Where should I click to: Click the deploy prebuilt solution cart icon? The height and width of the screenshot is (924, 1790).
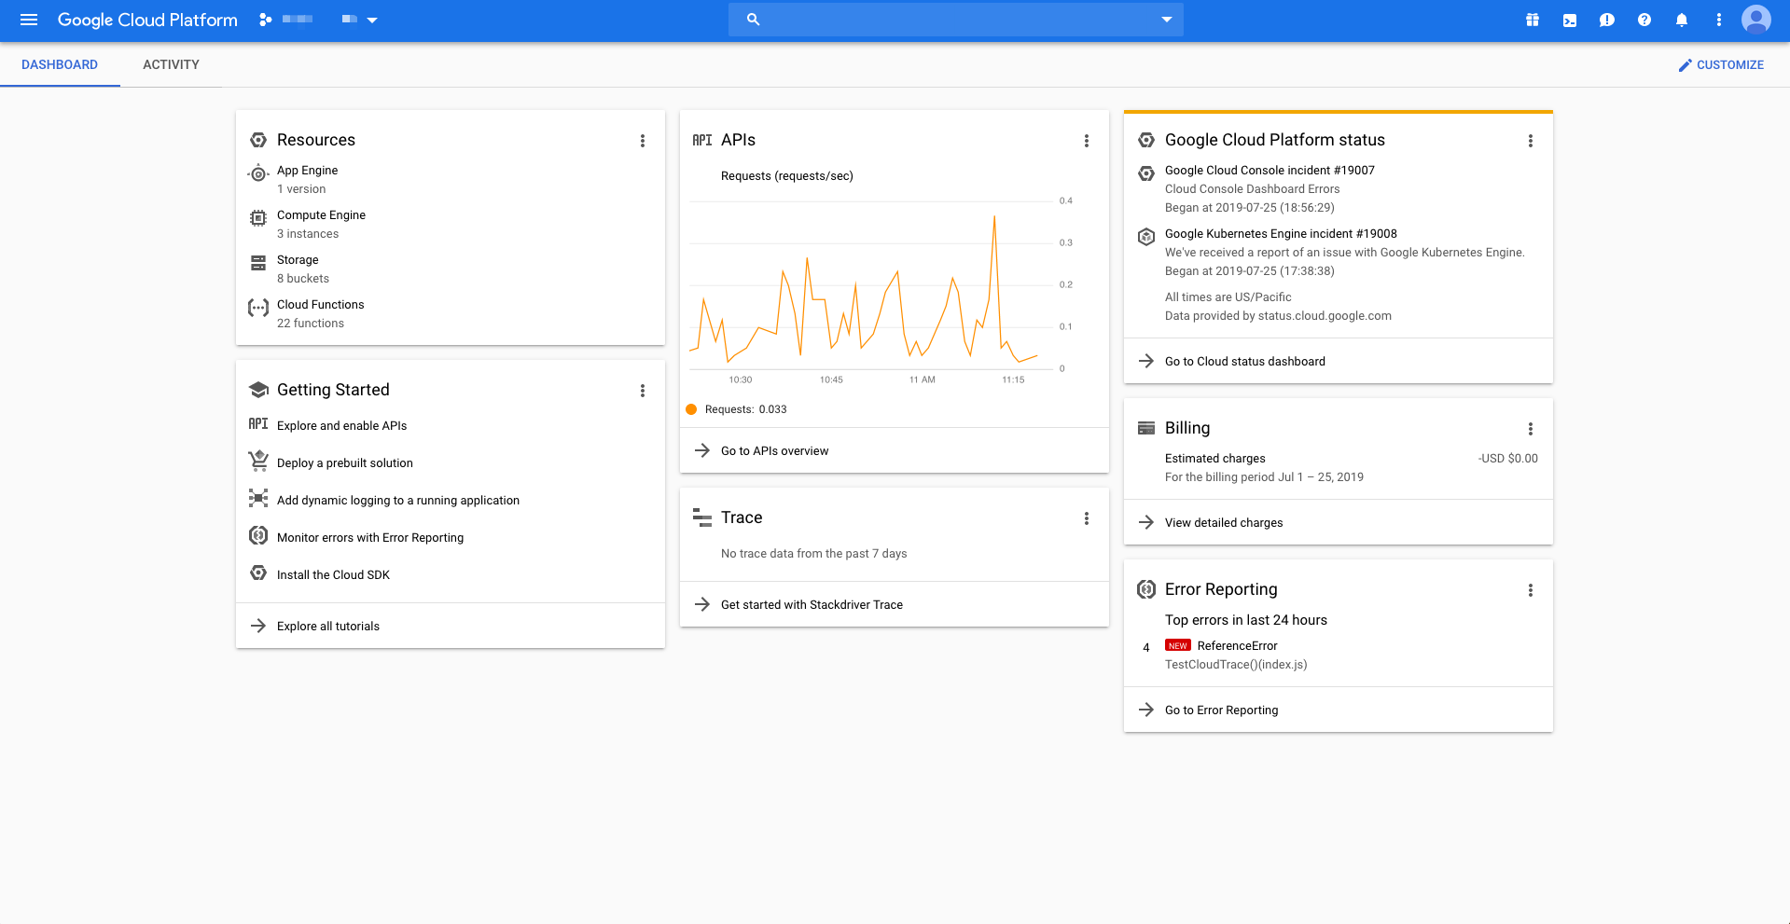258,461
